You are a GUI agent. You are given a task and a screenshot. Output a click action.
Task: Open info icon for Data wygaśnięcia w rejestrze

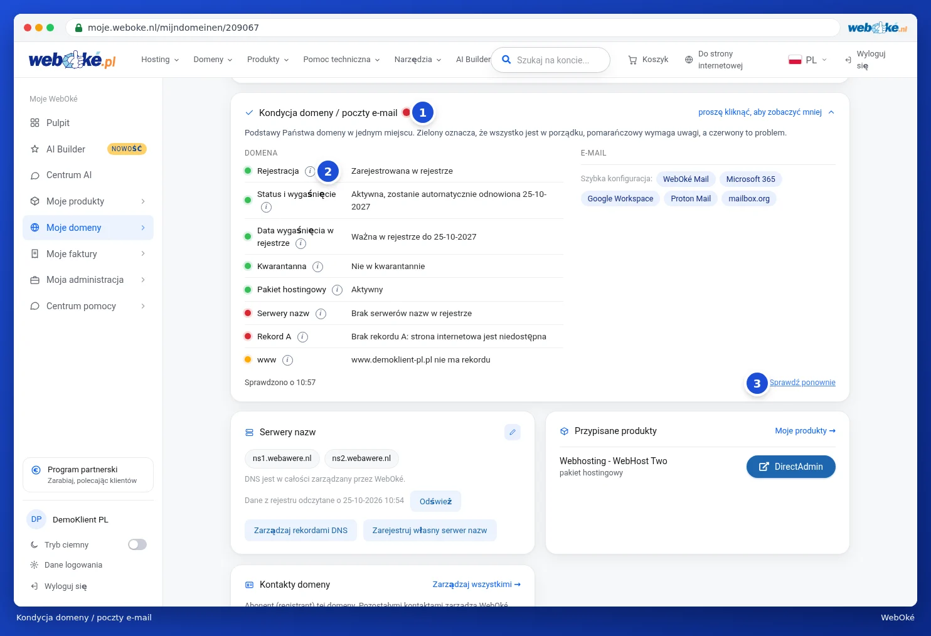click(301, 243)
